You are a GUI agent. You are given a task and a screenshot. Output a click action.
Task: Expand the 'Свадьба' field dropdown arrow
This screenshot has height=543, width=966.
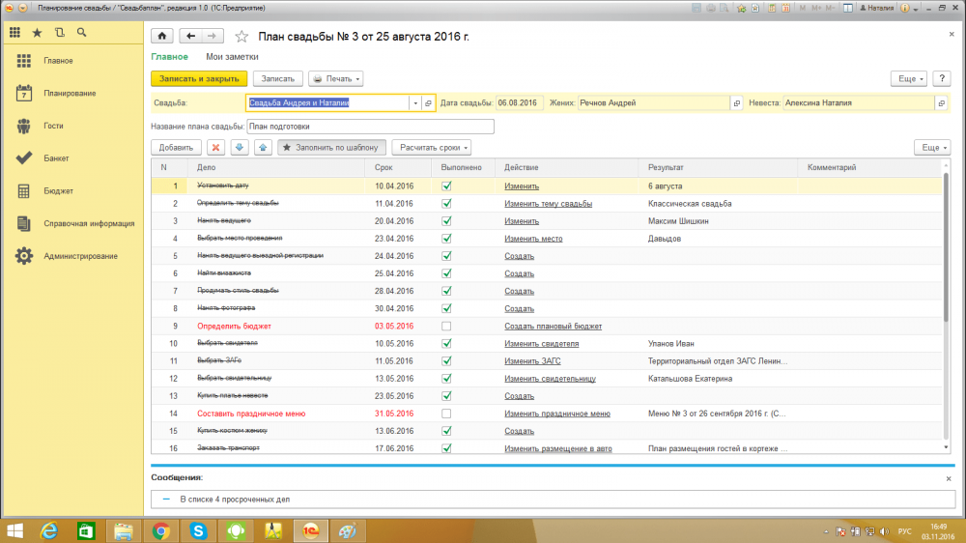pos(415,102)
